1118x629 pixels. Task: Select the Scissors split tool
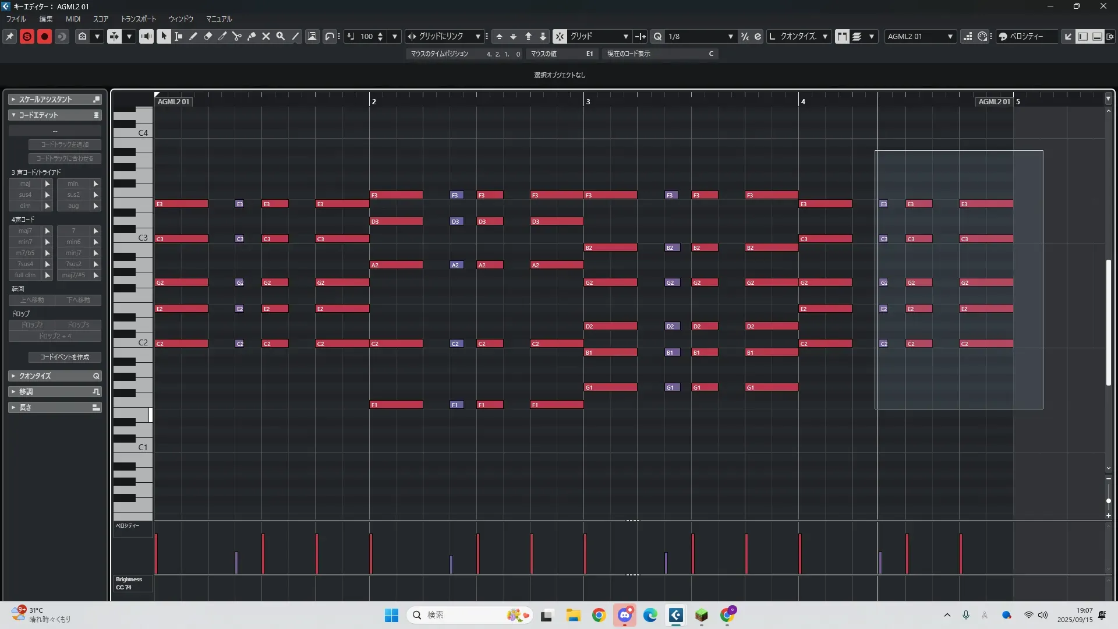coord(237,36)
